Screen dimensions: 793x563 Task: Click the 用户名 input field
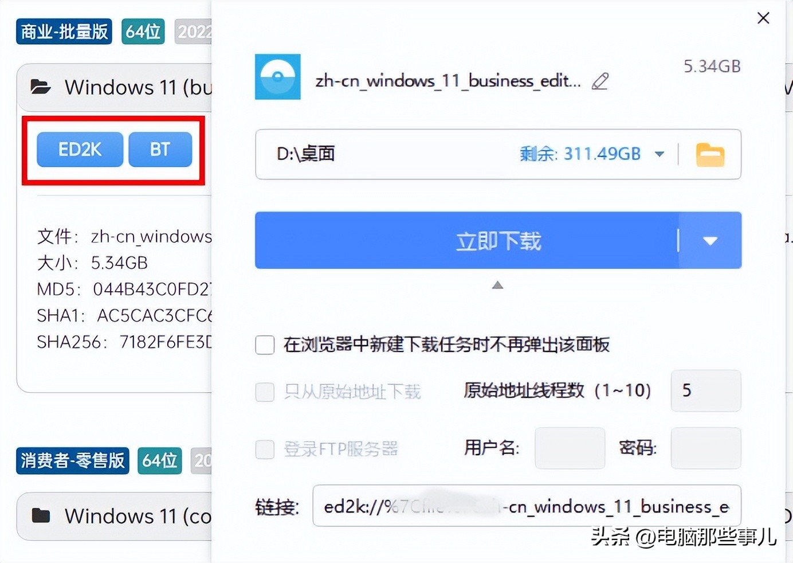(570, 448)
